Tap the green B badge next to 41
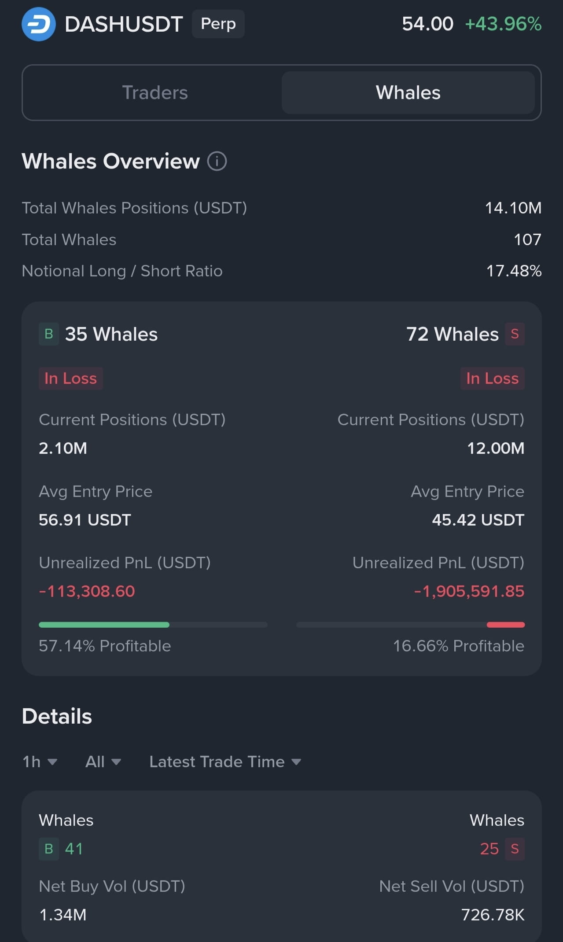Image resolution: width=563 pixels, height=942 pixels. click(49, 849)
